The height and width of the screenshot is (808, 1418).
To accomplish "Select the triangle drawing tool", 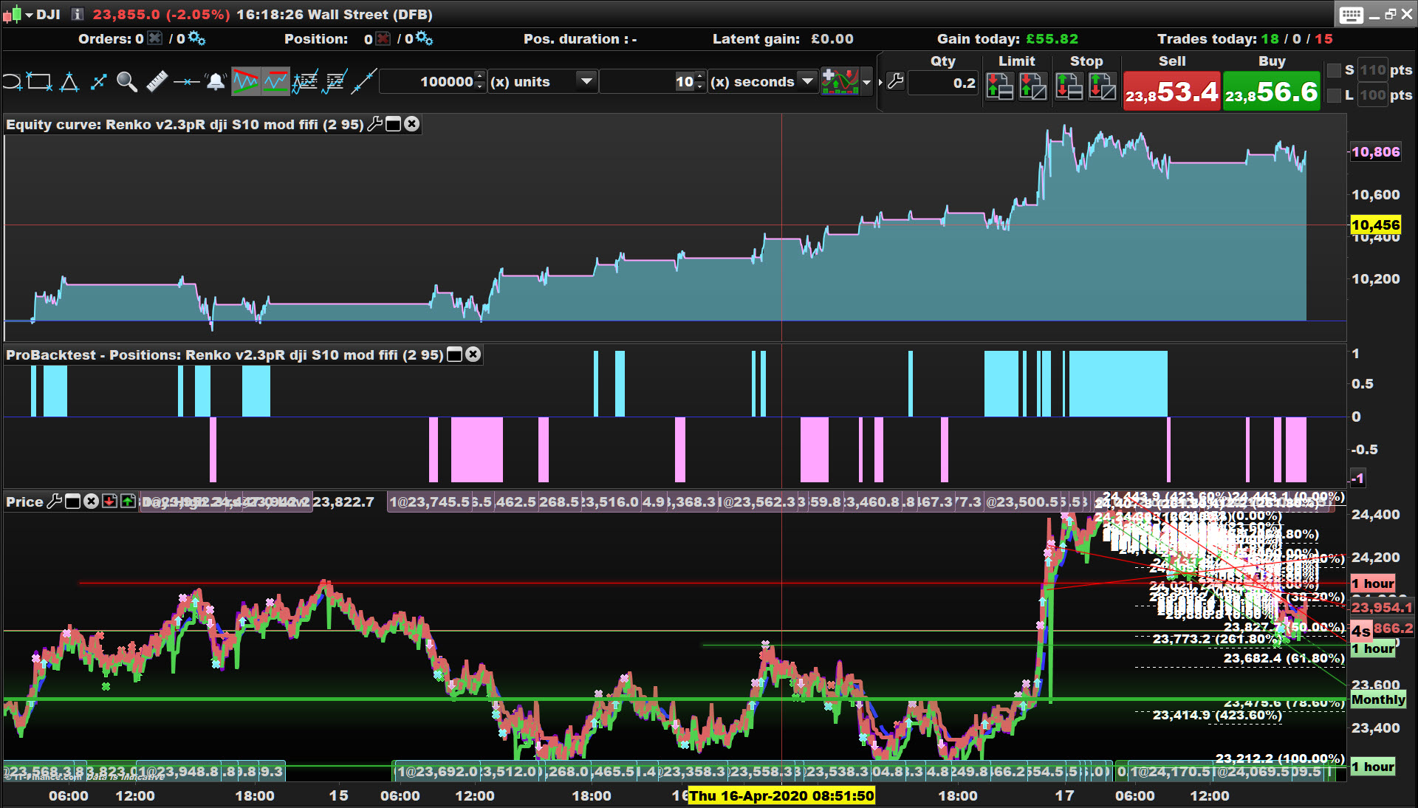I will pos(69,81).
